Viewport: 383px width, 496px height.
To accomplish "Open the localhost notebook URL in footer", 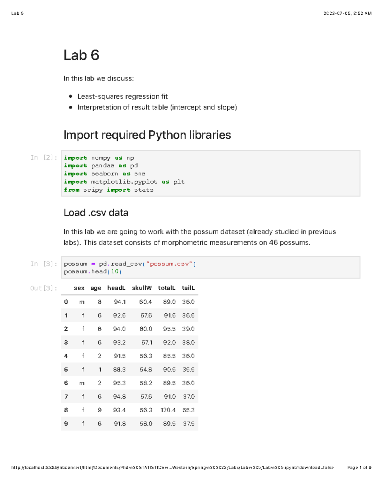I will click(x=172, y=468).
